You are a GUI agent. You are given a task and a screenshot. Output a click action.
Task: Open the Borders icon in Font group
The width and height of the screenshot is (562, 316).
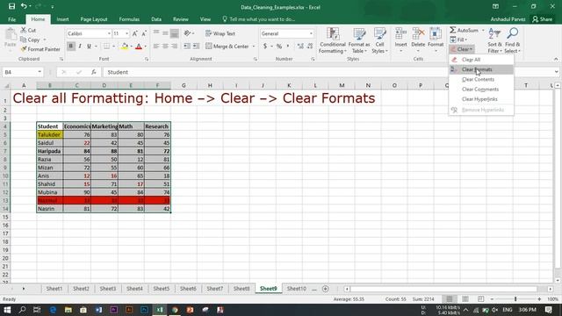pos(106,47)
